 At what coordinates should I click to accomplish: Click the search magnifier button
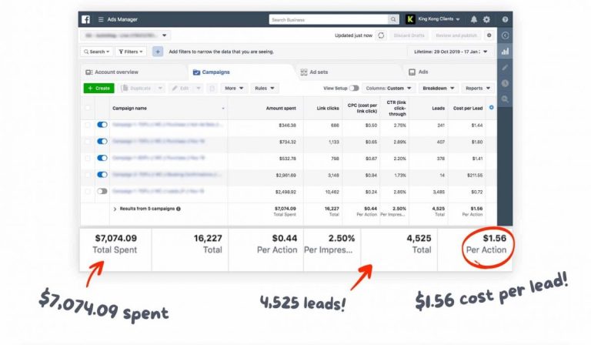click(x=394, y=19)
